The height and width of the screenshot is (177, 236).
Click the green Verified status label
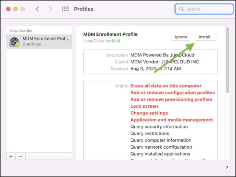113,41
